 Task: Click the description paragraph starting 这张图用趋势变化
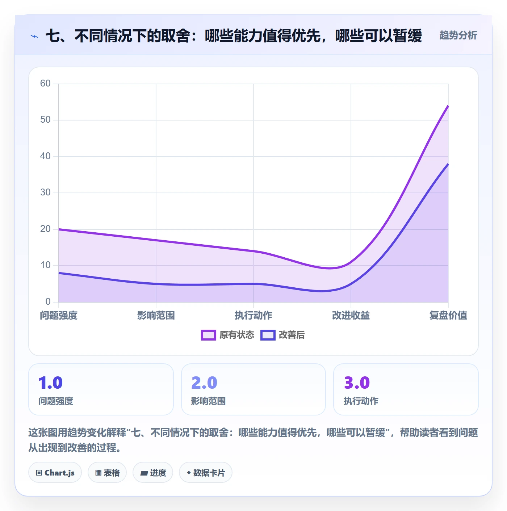tap(253, 440)
